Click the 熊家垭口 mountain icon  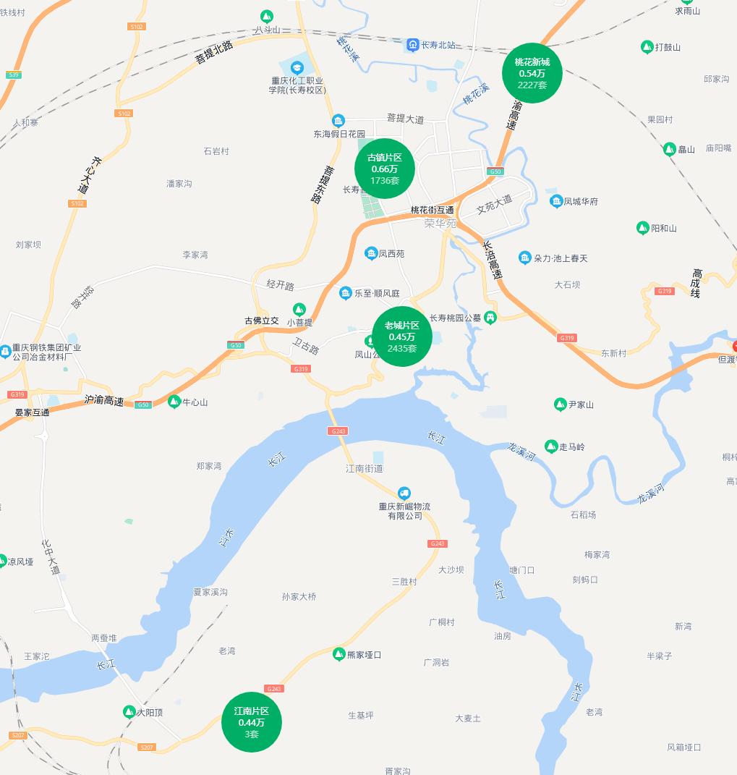339,654
